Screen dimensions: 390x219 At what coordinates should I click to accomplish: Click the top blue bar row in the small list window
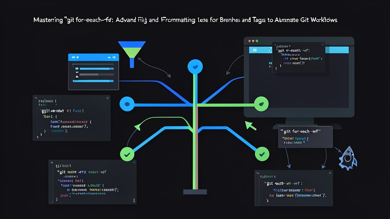tap(96, 68)
